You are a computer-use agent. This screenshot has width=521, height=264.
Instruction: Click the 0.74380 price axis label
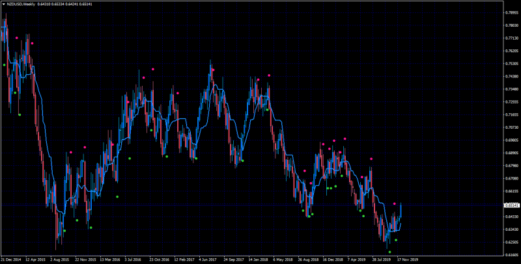point(512,76)
